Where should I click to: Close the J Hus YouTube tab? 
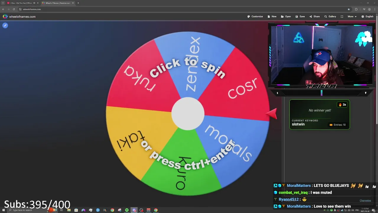click(38, 3)
